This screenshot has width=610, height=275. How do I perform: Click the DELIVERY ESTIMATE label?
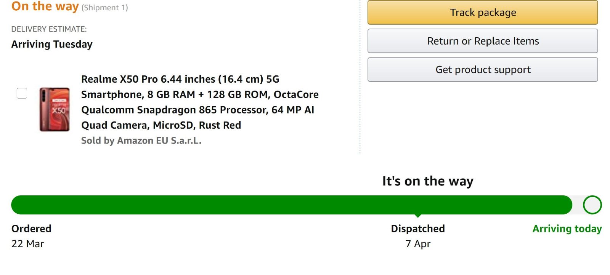pos(49,29)
